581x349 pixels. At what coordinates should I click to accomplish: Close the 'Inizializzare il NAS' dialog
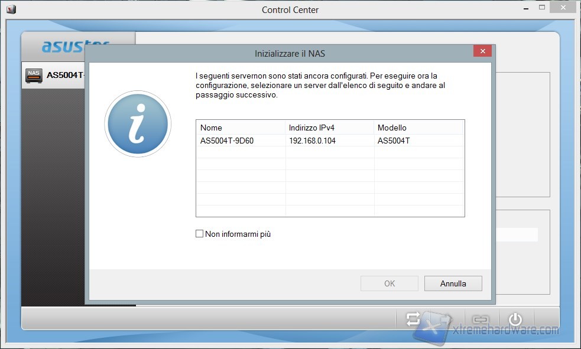coord(482,51)
